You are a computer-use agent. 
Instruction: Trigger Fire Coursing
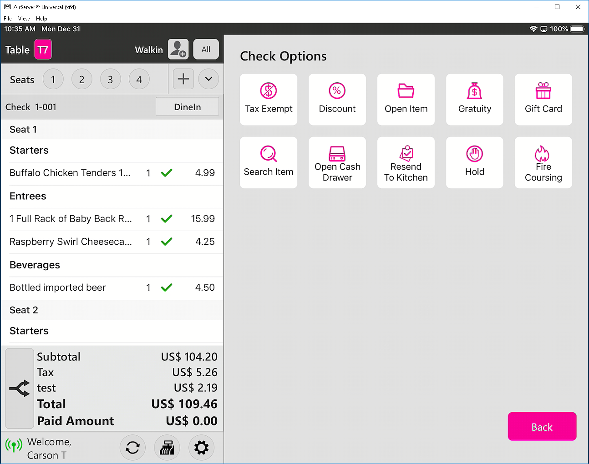[543, 162]
